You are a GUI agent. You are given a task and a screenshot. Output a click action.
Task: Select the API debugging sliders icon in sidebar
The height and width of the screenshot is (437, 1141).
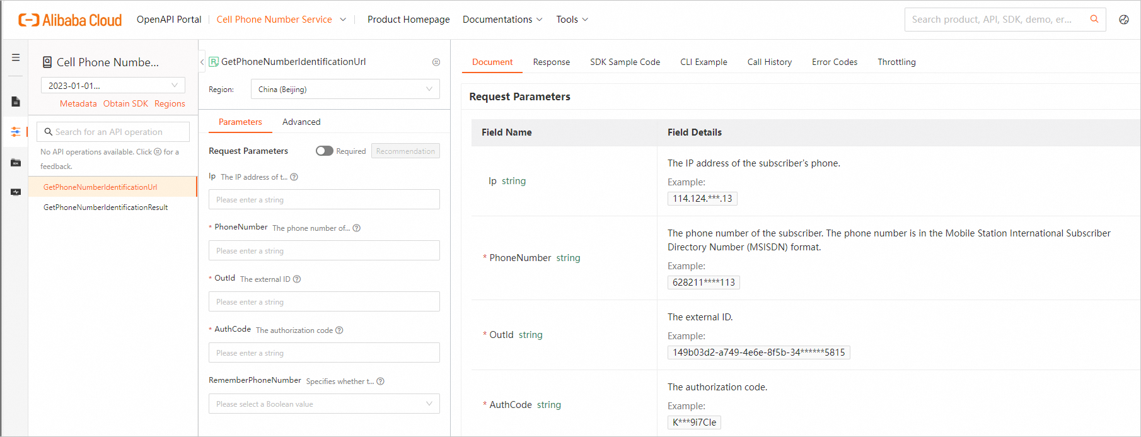16,132
